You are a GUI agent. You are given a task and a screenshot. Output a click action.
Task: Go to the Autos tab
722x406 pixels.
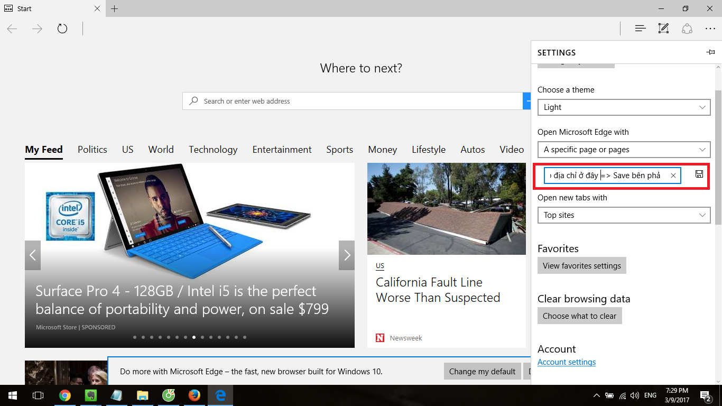coord(473,150)
